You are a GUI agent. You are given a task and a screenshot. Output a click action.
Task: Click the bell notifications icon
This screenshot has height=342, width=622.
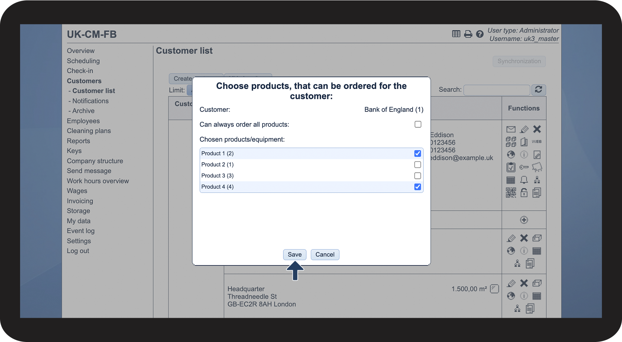(524, 180)
